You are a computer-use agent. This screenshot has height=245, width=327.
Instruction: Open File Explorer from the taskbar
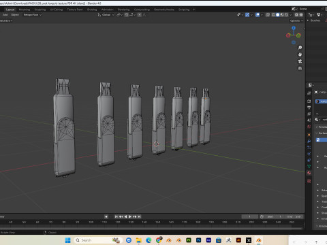tap(139, 240)
